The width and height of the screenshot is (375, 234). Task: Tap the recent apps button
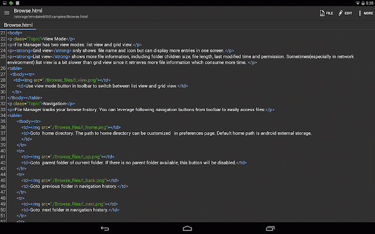click(x=270, y=229)
